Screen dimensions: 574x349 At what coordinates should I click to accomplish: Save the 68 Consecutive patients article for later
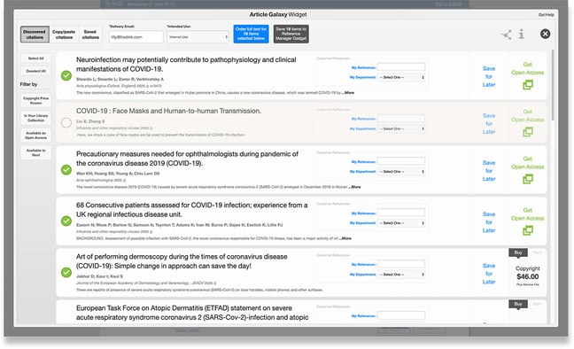pos(489,222)
